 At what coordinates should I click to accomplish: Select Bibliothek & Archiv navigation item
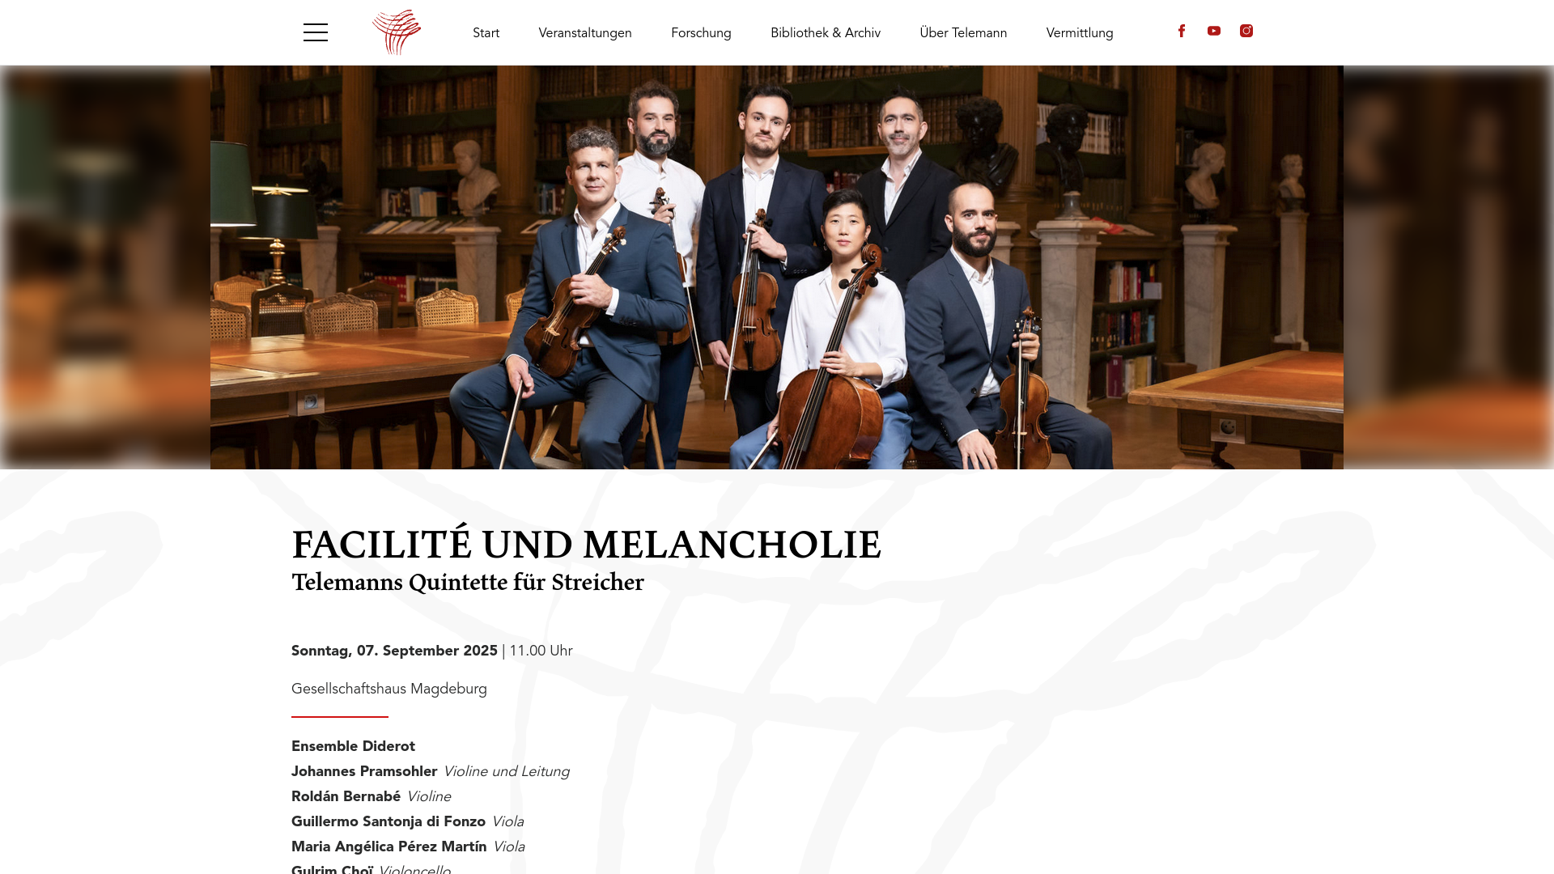point(826,33)
